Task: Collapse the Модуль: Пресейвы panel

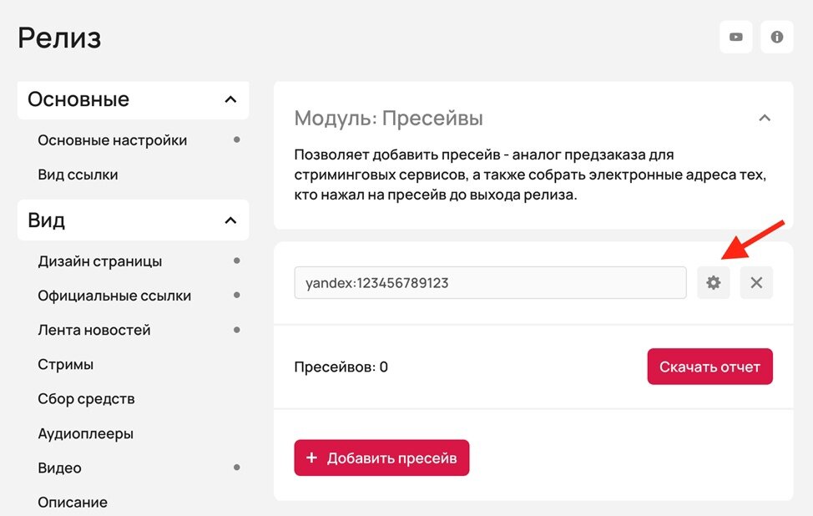Action: pyautogui.click(x=765, y=119)
